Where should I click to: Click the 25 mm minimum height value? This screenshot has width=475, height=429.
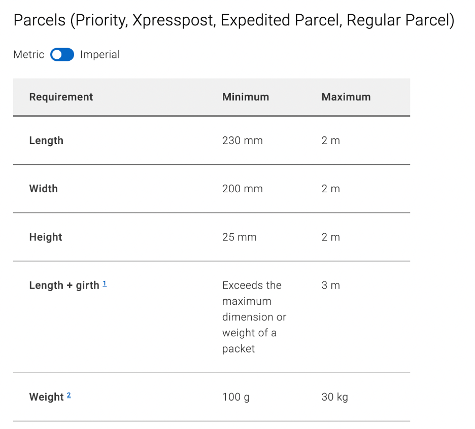(x=240, y=237)
